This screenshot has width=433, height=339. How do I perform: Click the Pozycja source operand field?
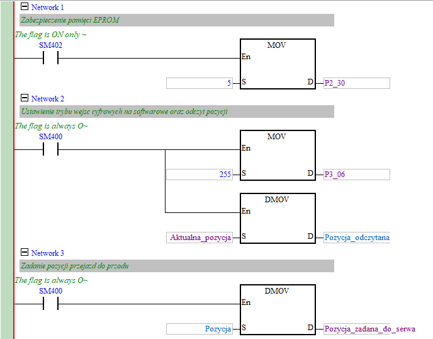tap(199, 328)
